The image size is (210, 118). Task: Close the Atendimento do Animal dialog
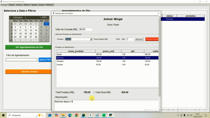point(158,13)
